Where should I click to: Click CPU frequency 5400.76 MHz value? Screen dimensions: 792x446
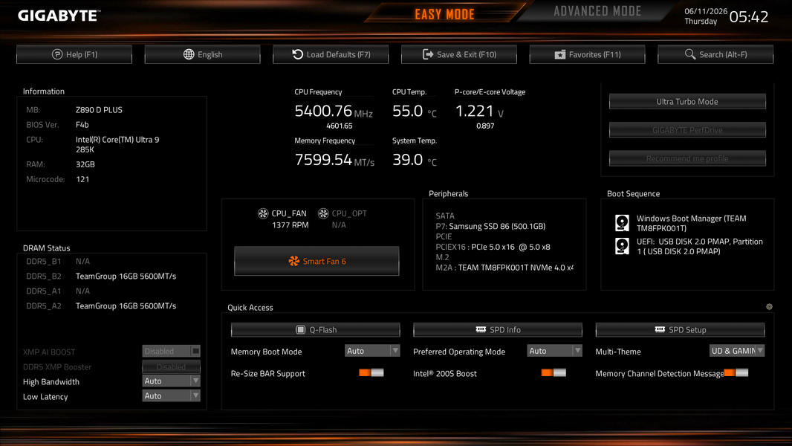(x=334, y=111)
